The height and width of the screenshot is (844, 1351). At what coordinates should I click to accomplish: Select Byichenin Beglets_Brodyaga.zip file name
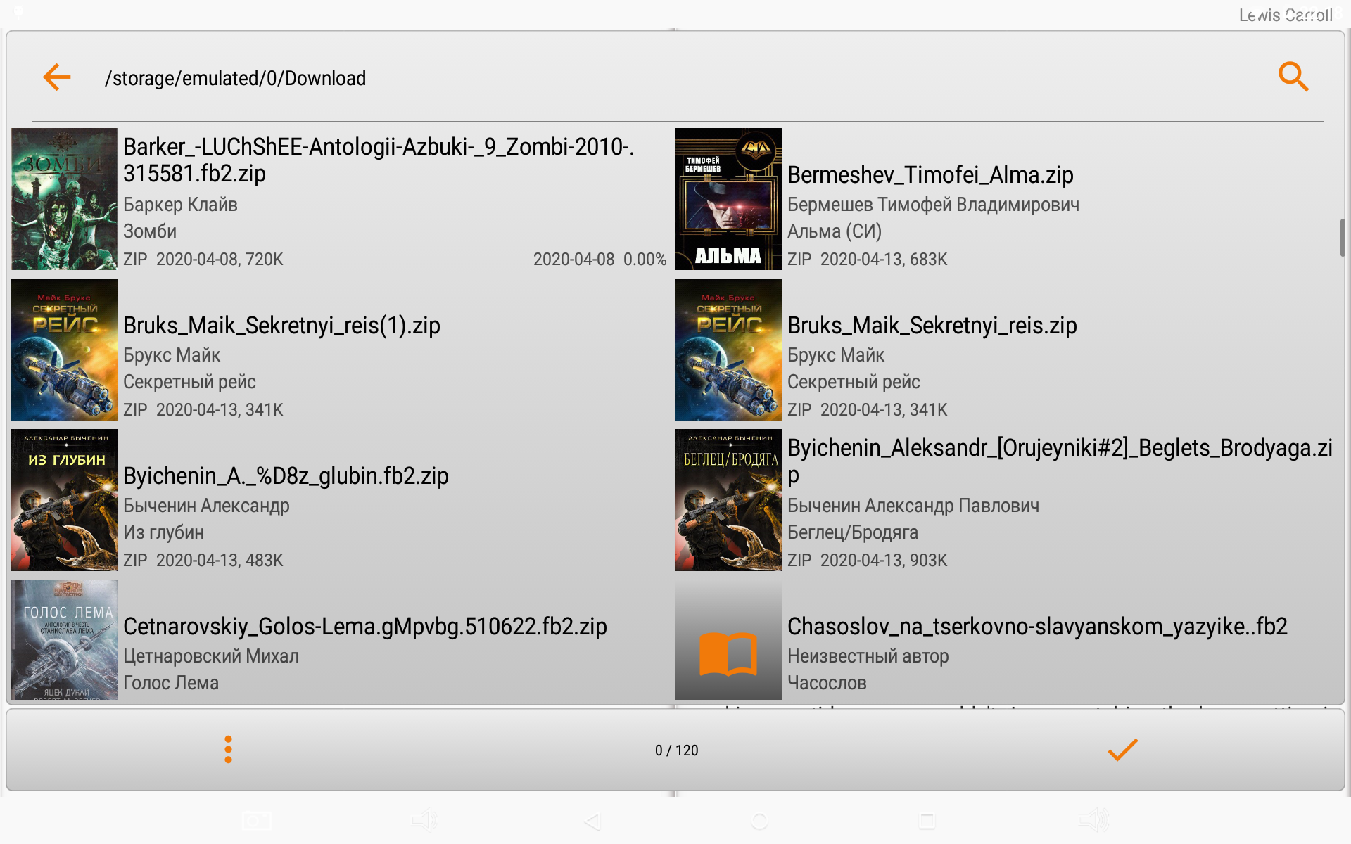(1060, 461)
